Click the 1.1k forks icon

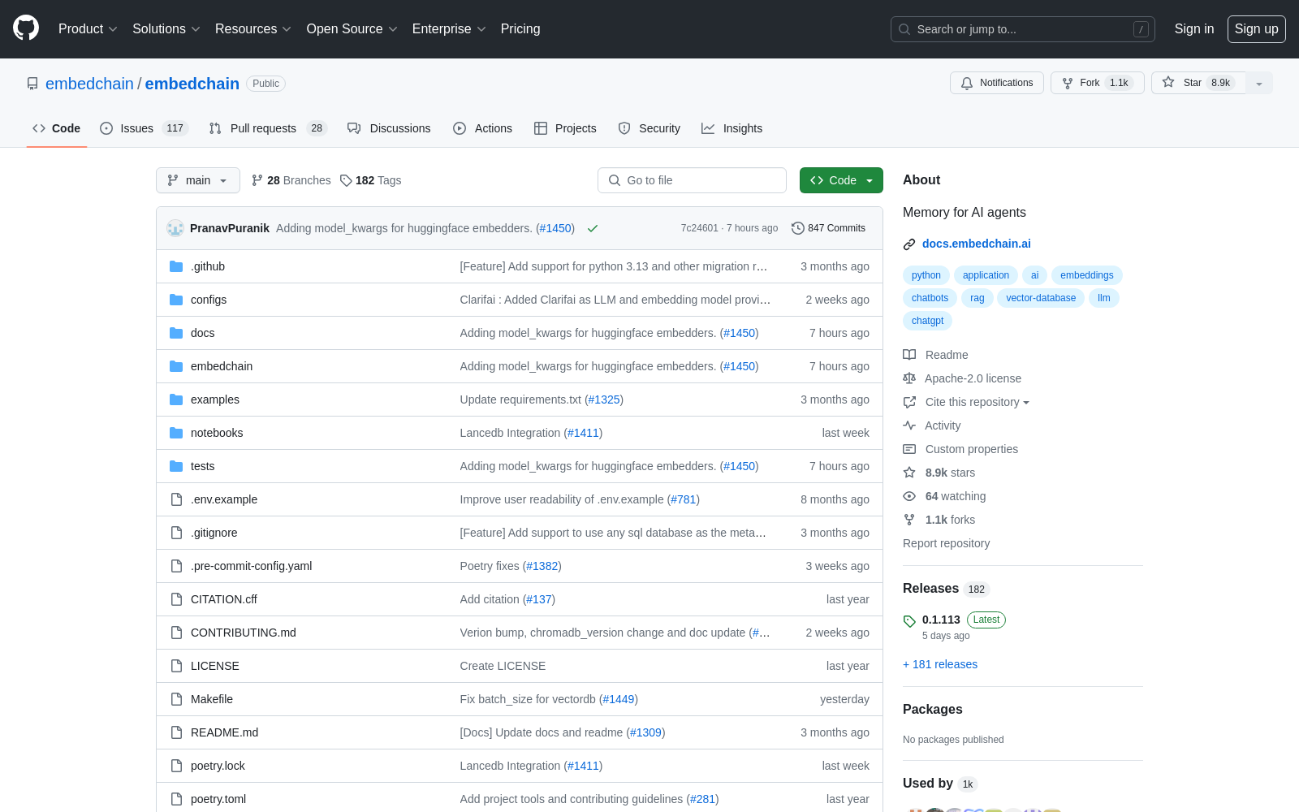pos(909,520)
